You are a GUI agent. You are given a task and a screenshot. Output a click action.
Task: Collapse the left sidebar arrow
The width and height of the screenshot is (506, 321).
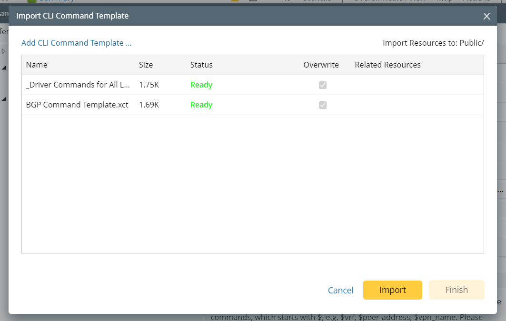pos(3,51)
